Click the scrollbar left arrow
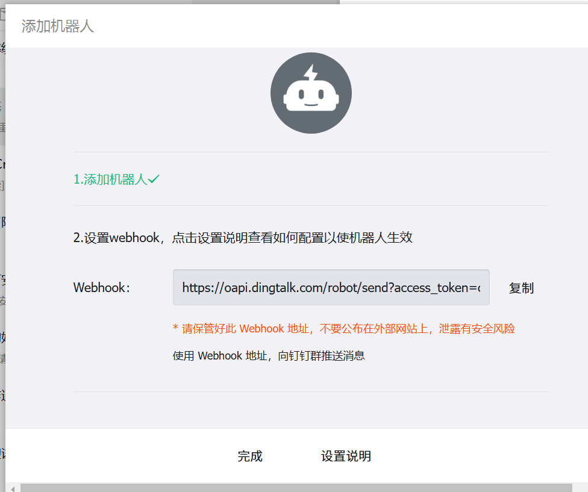 (13, 488)
